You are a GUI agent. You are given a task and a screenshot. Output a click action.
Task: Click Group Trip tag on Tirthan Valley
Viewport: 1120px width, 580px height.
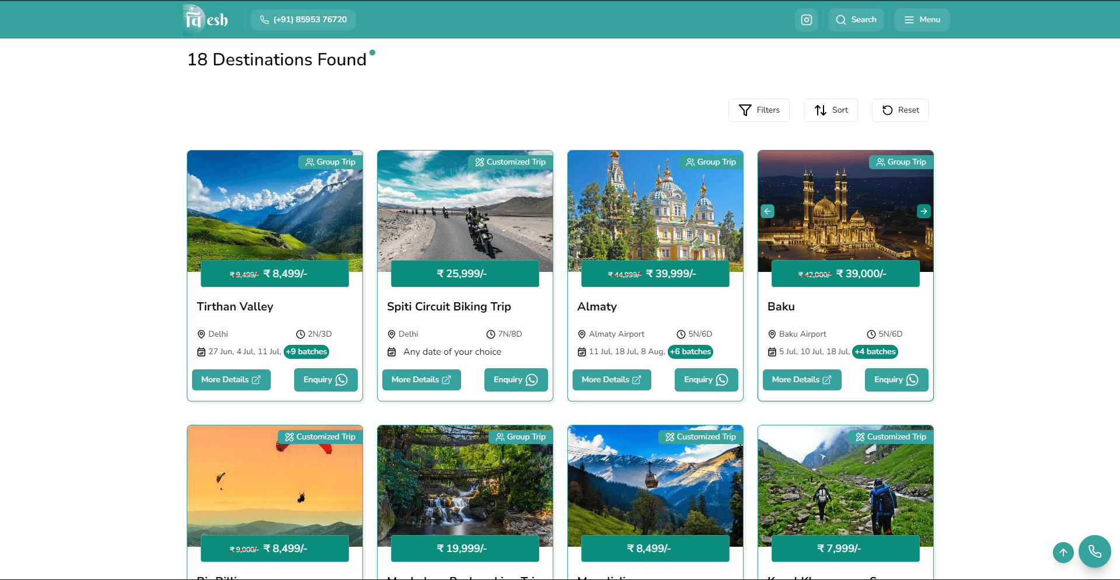(330, 162)
